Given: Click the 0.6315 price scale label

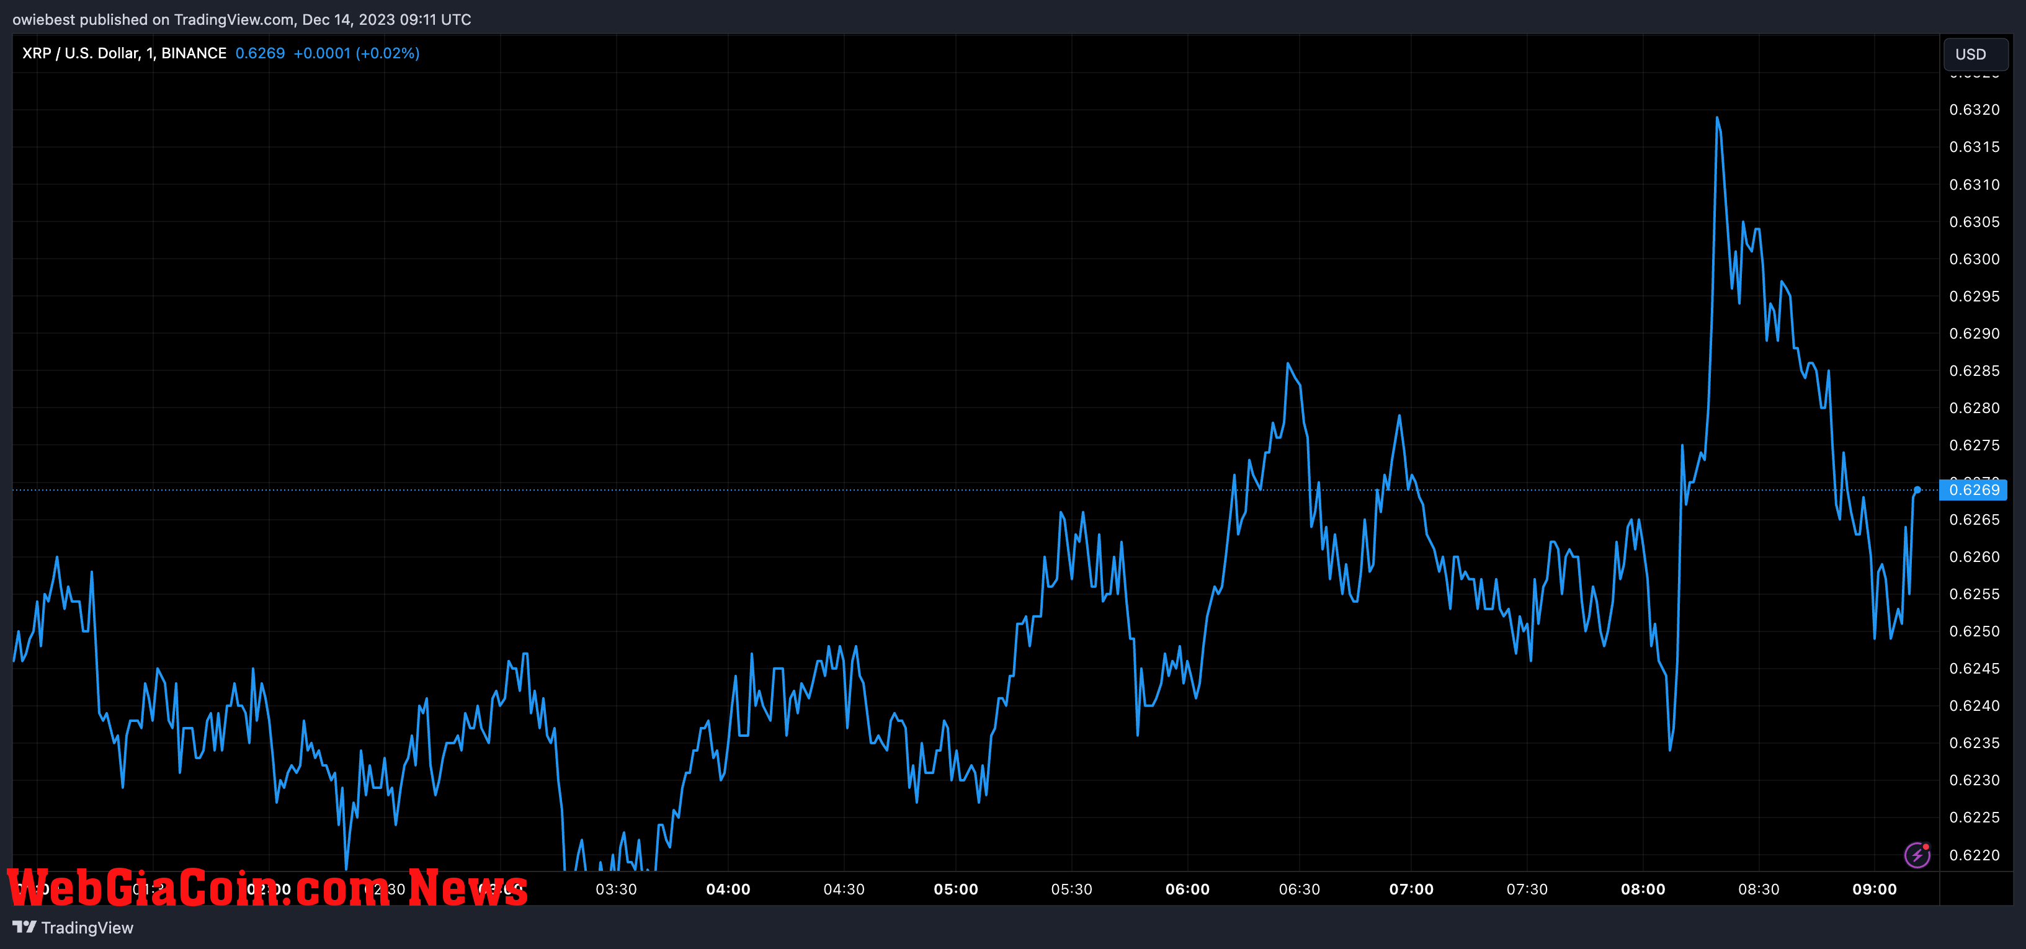Looking at the screenshot, I should pos(1974,147).
